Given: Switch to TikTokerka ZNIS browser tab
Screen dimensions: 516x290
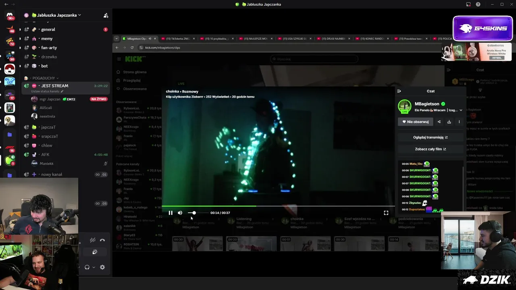Looking at the screenshot, I should pyautogui.click(x=178, y=39).
